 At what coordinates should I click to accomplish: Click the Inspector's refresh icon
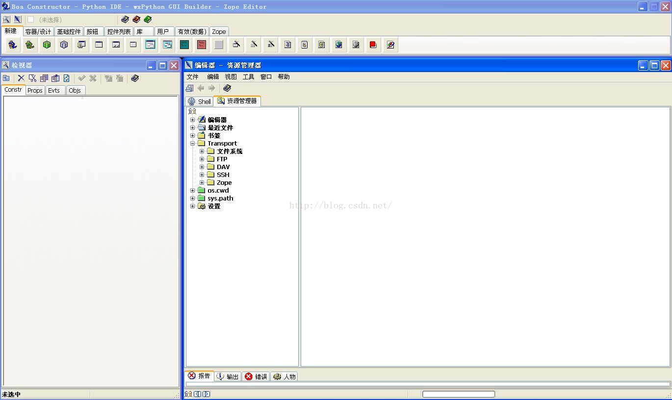[67, 78]
